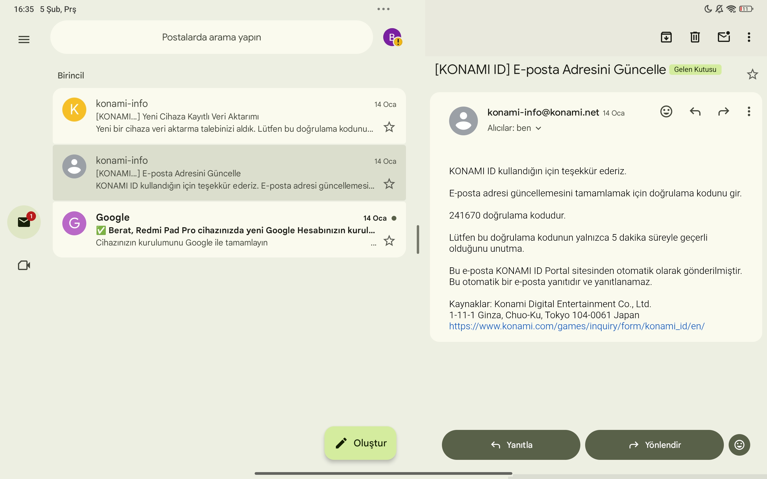Tap the Do Not Disturb moon icon
Image resolution: width=767 pixels, height=479 pixels.
(x=708, y=9)
